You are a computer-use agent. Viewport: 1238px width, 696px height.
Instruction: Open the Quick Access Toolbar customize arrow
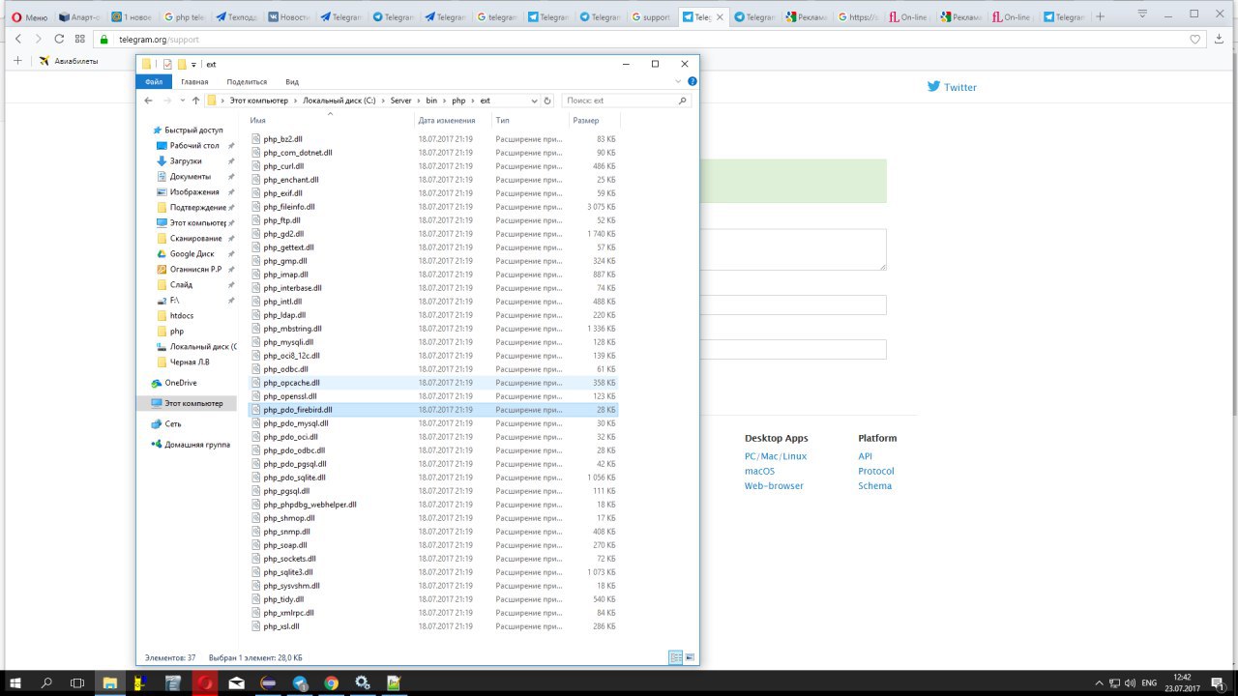193,65
